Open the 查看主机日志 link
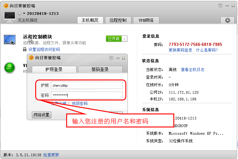Viewport: 238px width, 159px height. click(192, 70)
